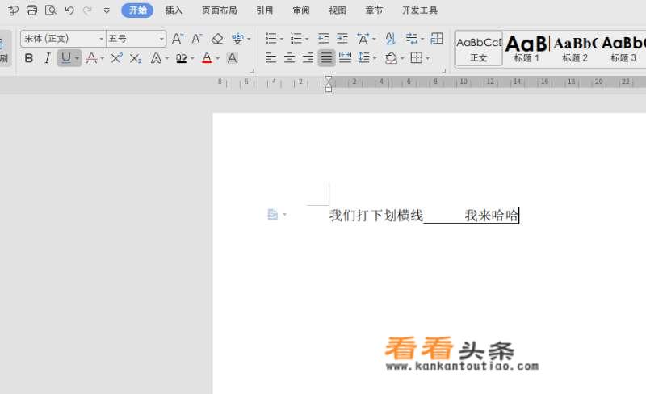Expand the bulleted list dropdown arrow
646x394 pixels.
(281, 39)
